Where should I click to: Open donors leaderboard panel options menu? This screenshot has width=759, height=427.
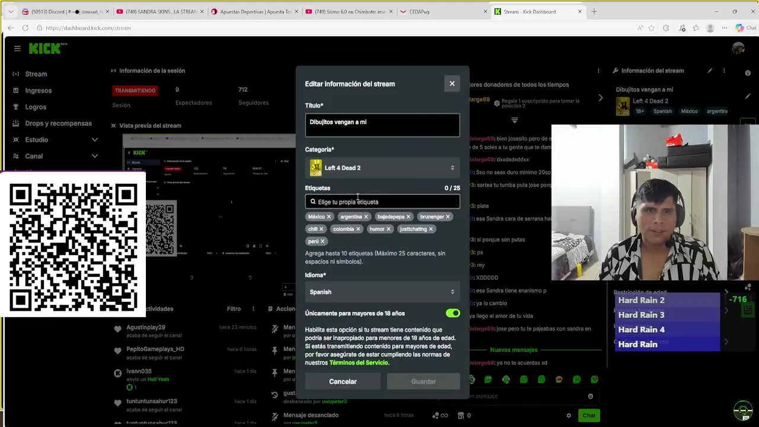coord(598,71)
